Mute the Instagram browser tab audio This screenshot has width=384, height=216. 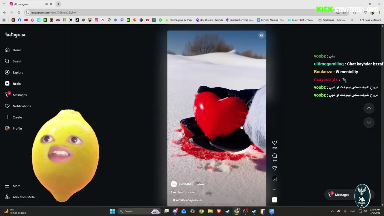click(x=46, y=4)
